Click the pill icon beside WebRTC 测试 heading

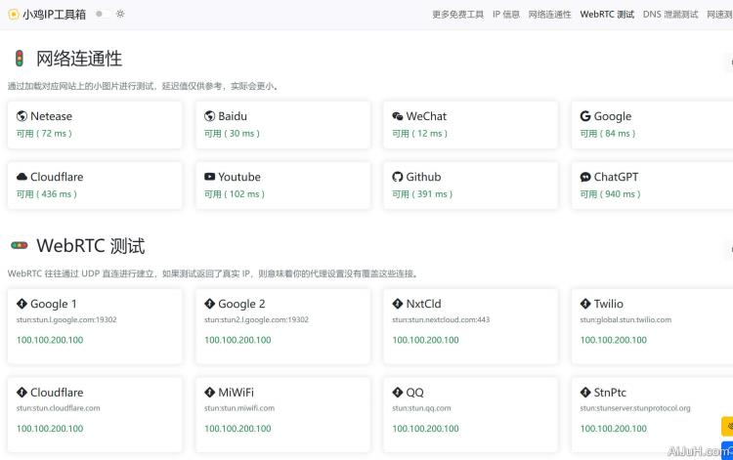coord(19,245)
